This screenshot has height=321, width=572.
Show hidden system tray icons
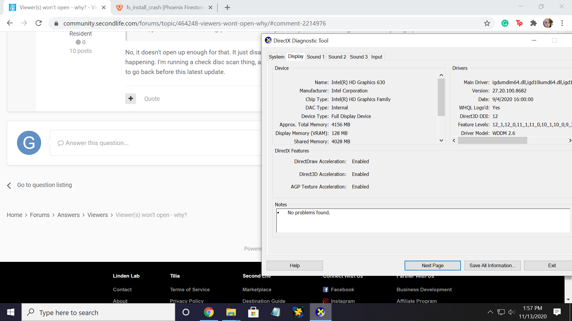pyautogui.click(x=490, y=312)
